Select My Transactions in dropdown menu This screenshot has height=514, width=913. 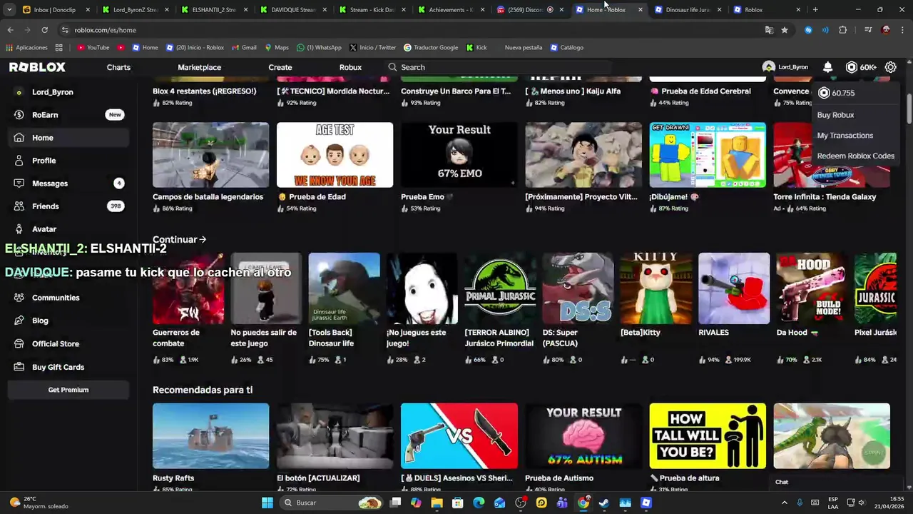845,136
